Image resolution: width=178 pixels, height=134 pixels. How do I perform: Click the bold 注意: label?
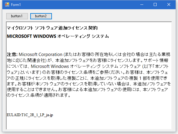[12, 54]
